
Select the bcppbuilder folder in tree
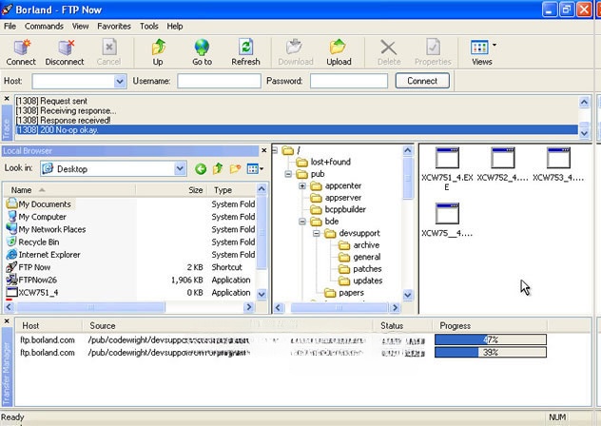(x=338, y=210)
